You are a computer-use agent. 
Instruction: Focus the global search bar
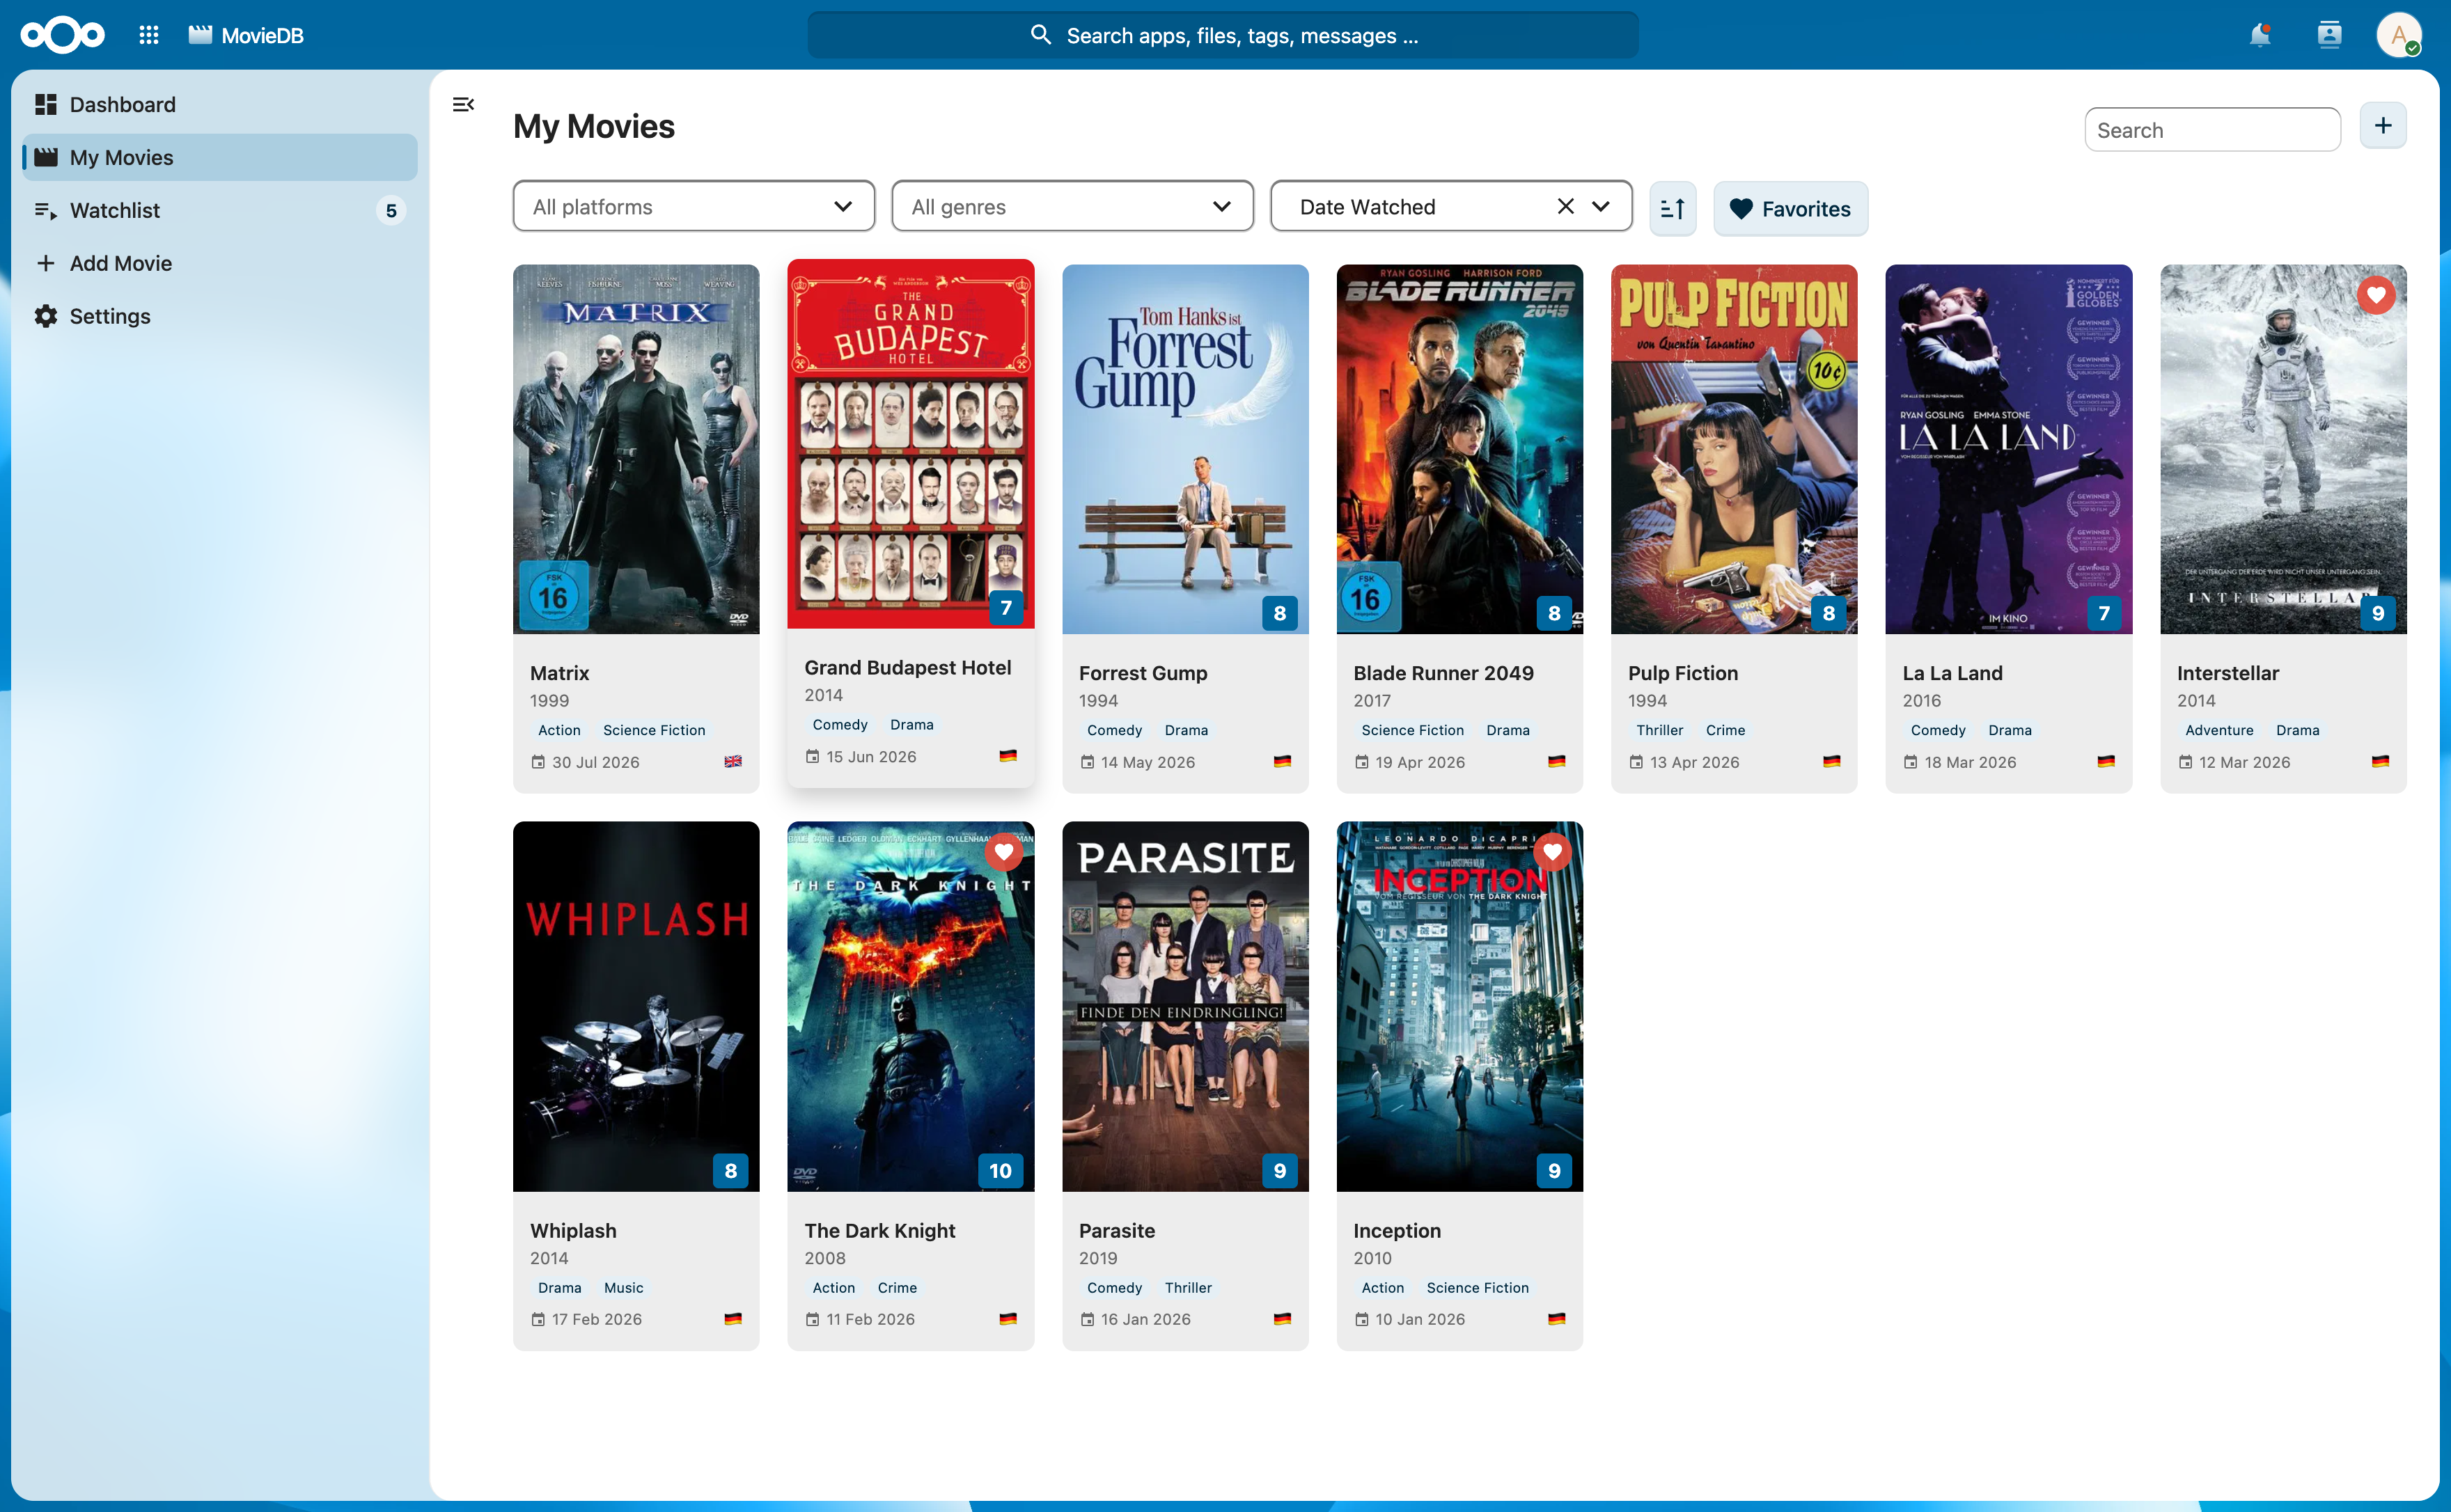[1223, 35]
